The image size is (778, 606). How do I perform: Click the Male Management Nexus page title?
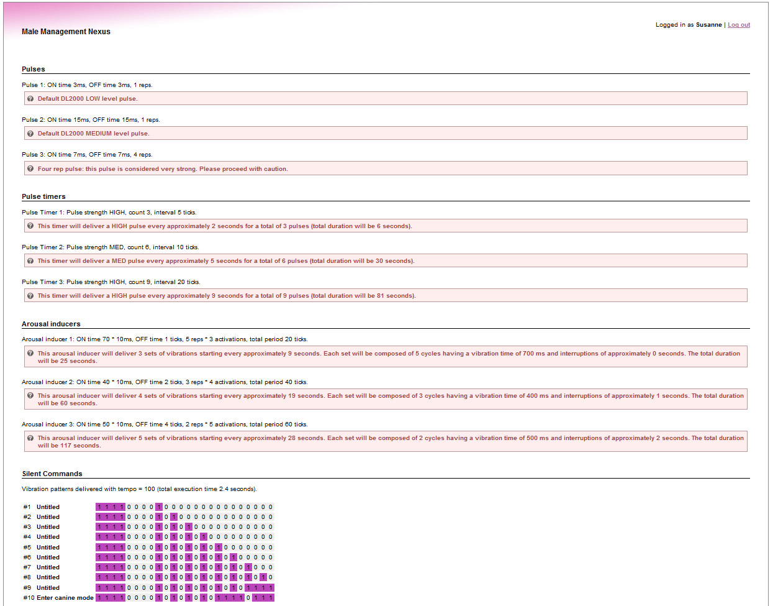click(x=66, y=32)
